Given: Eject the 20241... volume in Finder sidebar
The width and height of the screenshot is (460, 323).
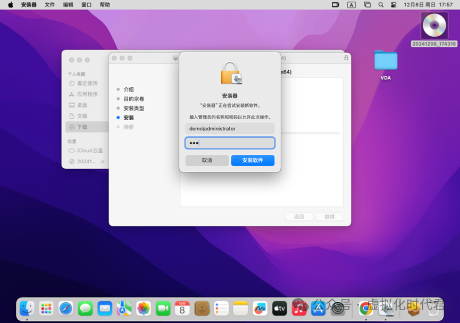Looking at the screenshot, I should click(103, 162).
